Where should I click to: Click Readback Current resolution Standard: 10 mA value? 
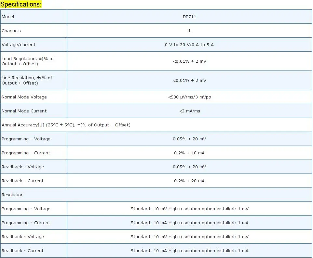189,251
